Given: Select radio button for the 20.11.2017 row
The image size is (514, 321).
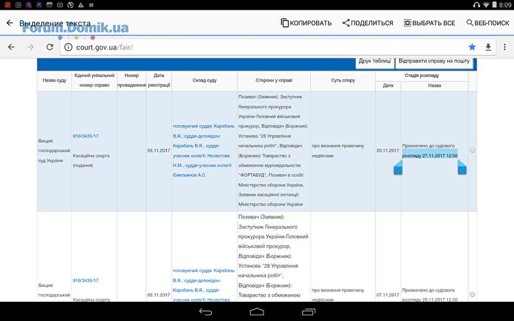Looking at the screenshot, I should pyautogui.click(x=472, y=150).
